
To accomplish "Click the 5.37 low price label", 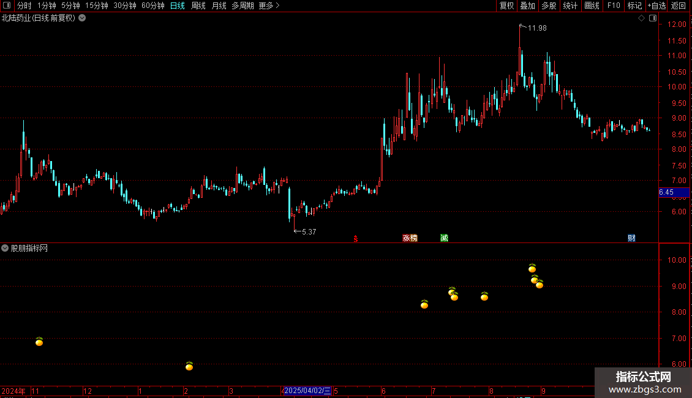I will coord(309,232).
